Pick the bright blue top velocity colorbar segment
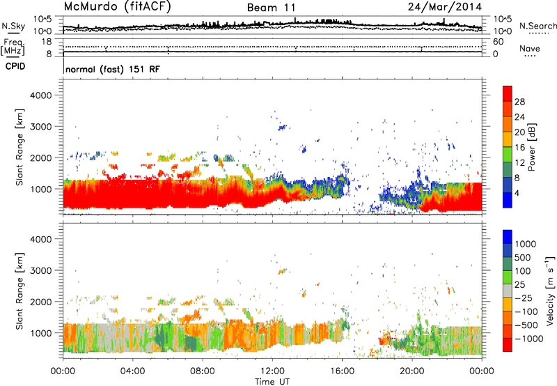 [508, 237]
